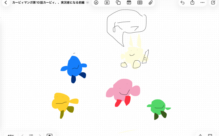Select the pen drawing tool
219x136 pixels.
[x=96, y=2]
